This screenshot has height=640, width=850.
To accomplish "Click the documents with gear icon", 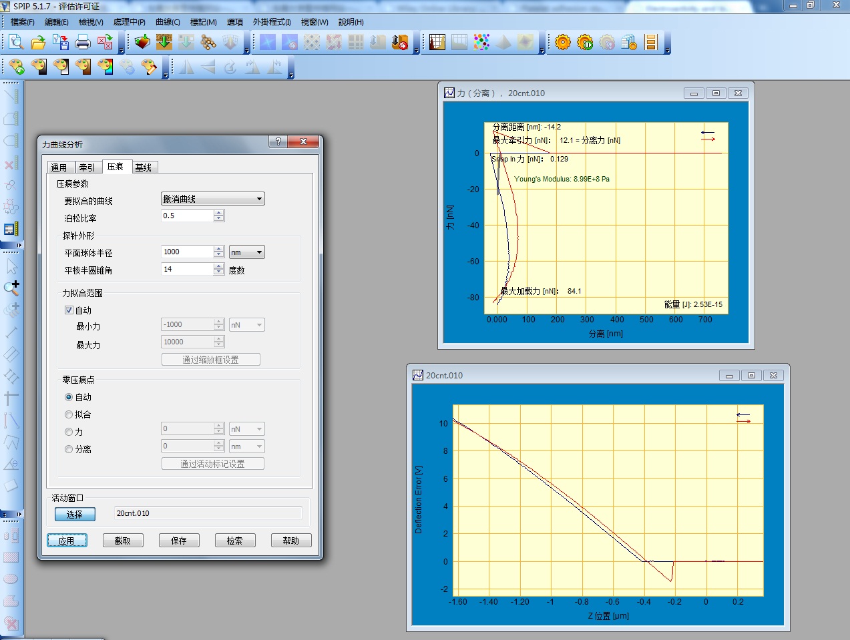I will pyautogui.click(x=629, y=43).
